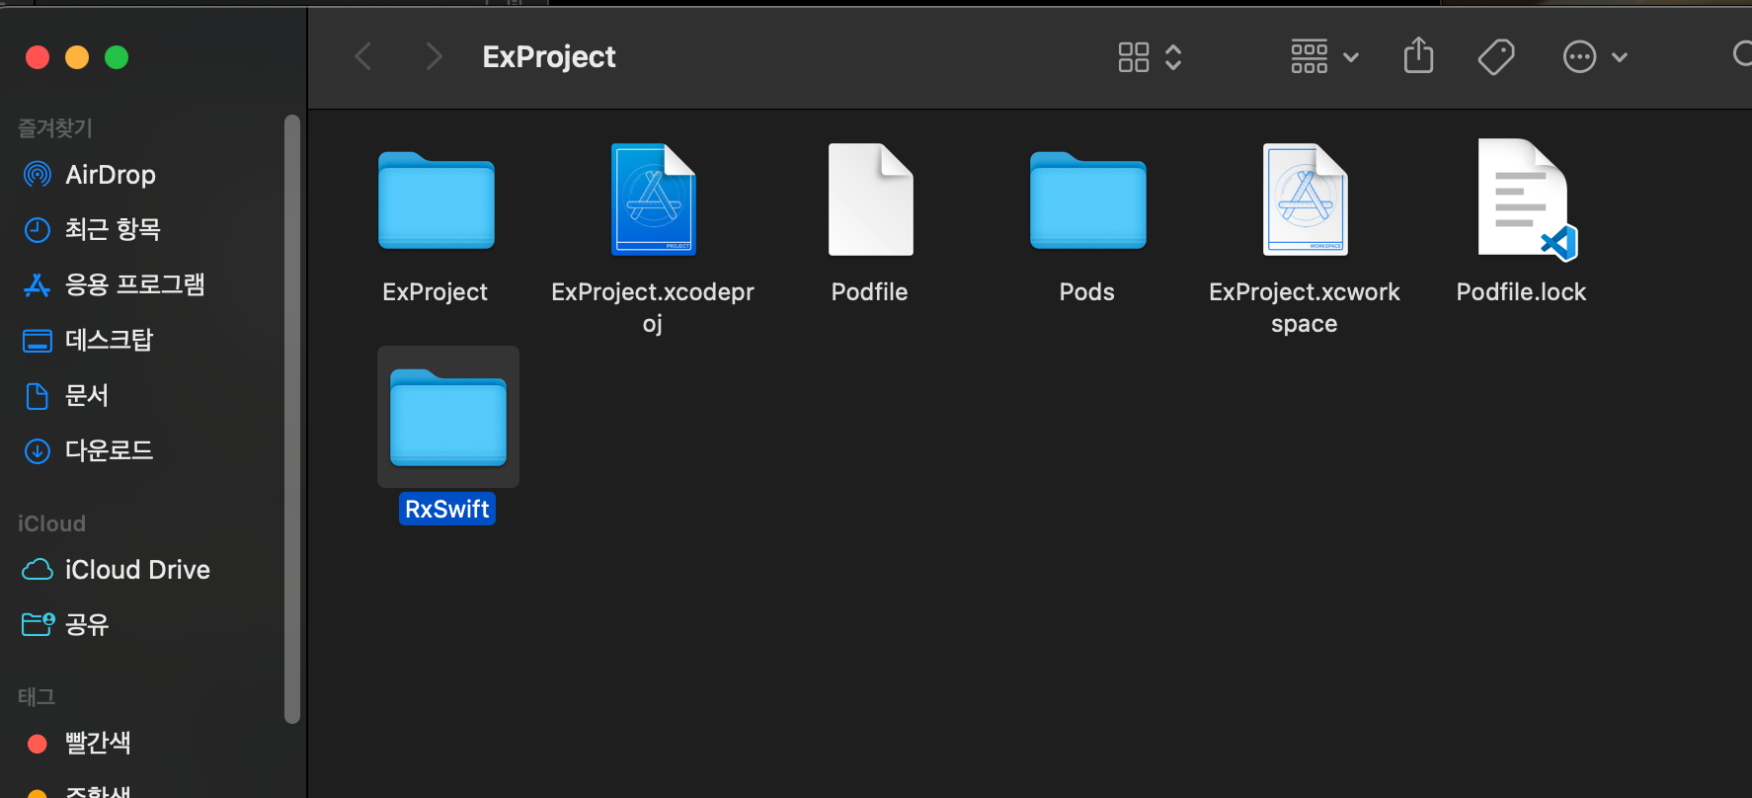Image resolution: width=1752 pixels, height=798 pixels.
Task: Open the icon view switcher dropdown
Action: tap(1150, 56)
